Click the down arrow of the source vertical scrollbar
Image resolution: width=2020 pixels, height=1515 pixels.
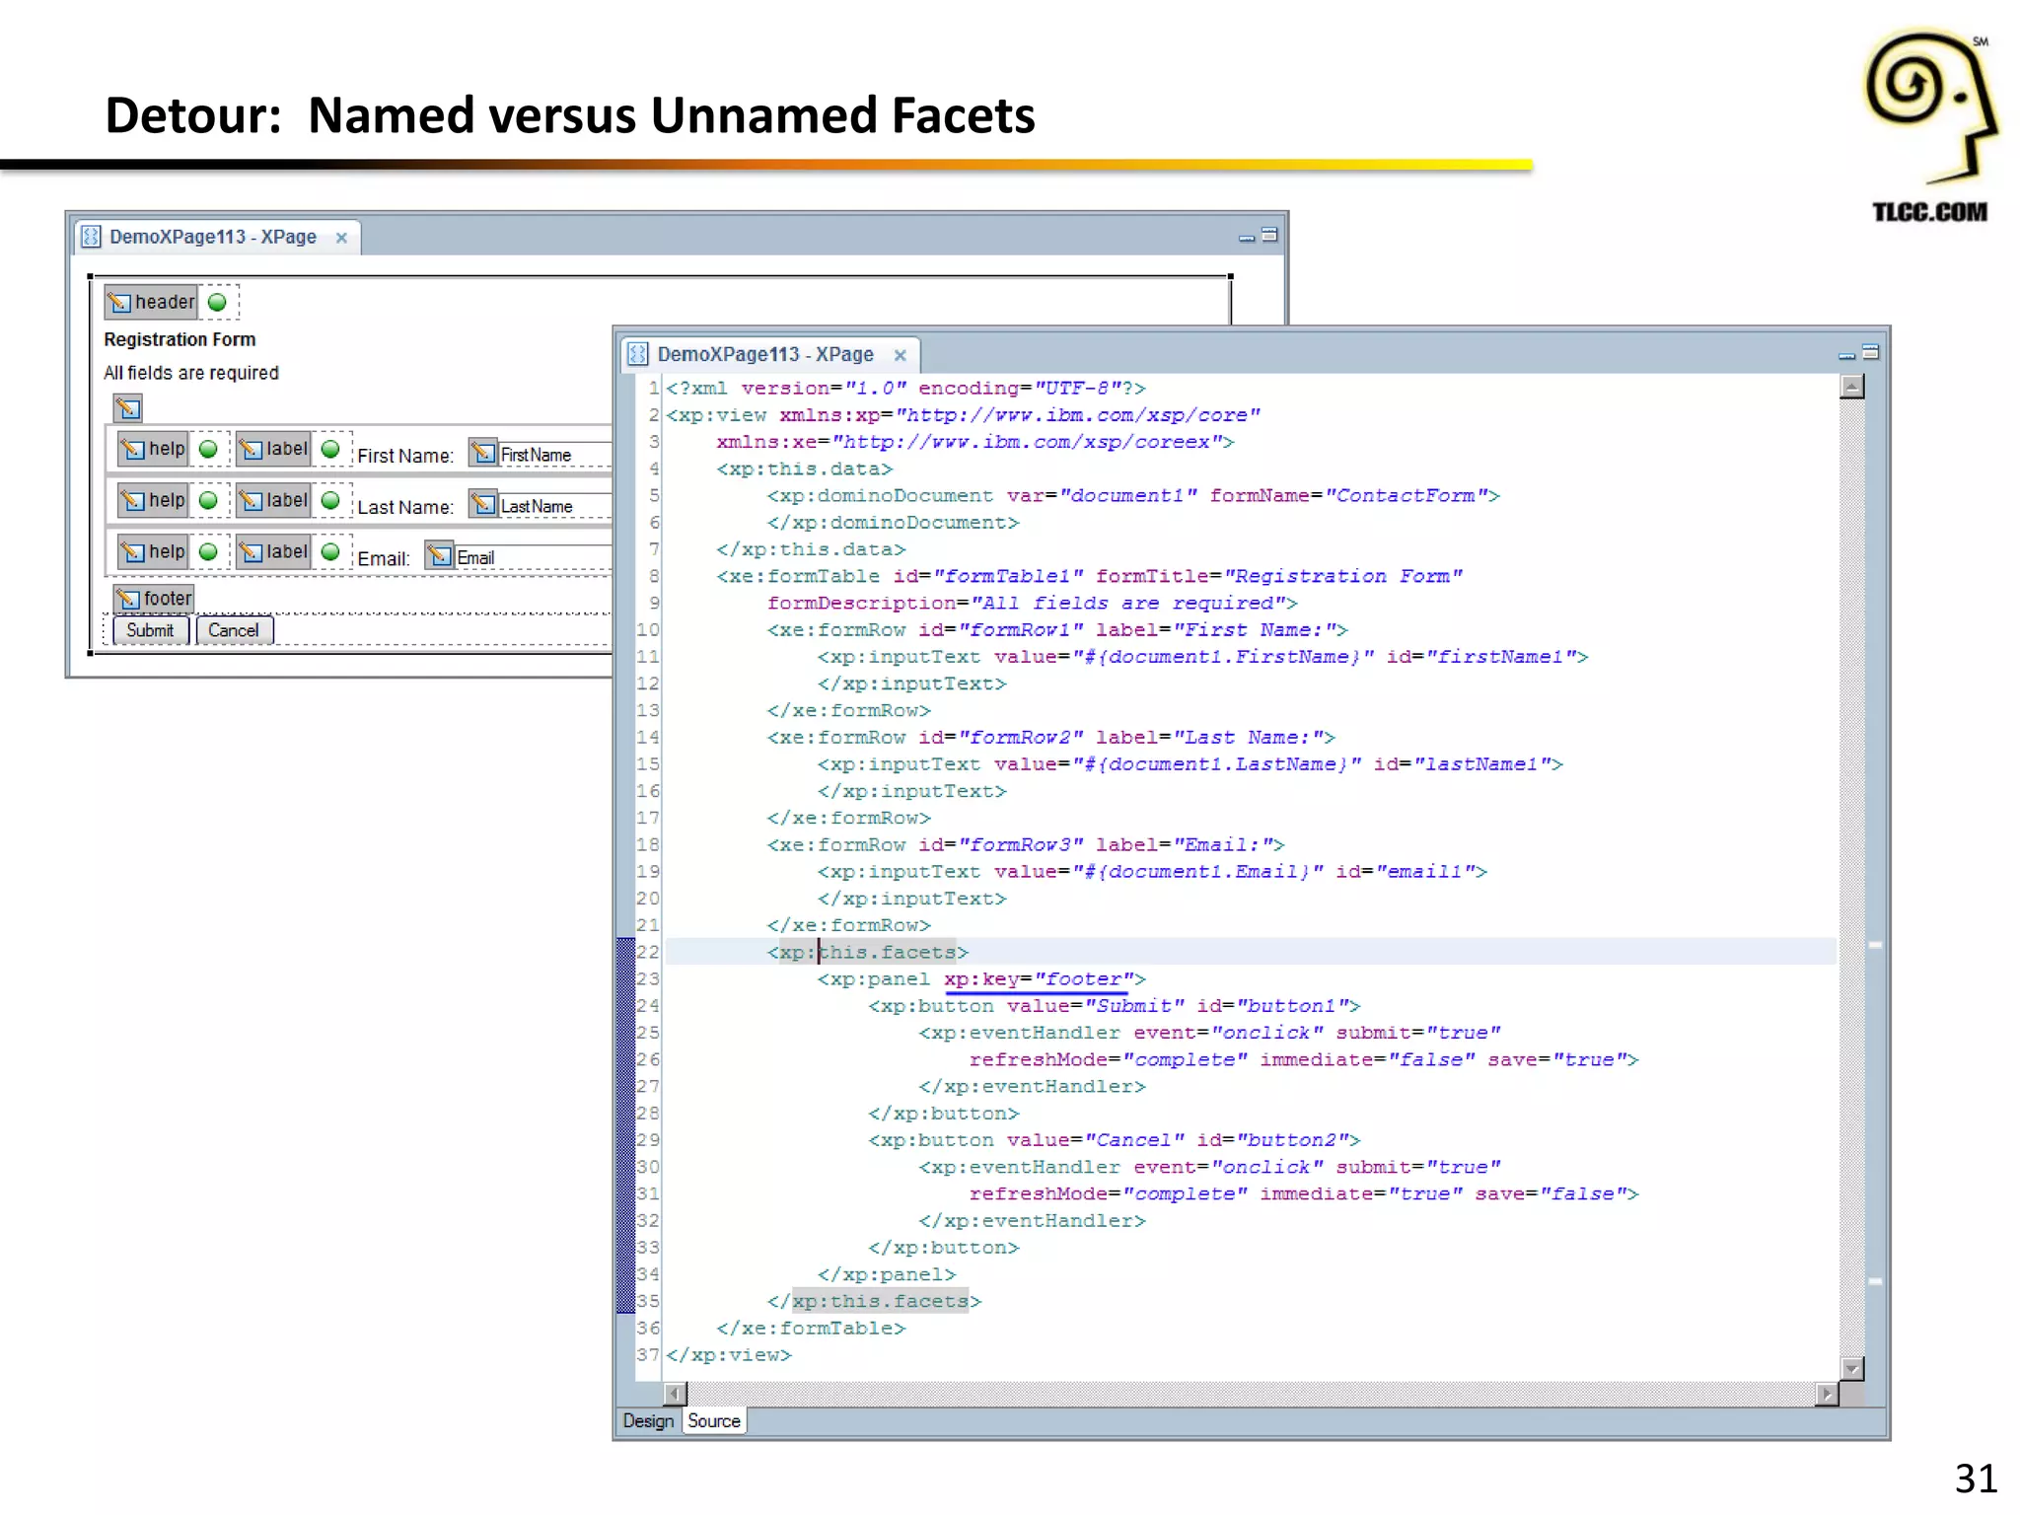pyautogui.click(x=1852, y=1369)
